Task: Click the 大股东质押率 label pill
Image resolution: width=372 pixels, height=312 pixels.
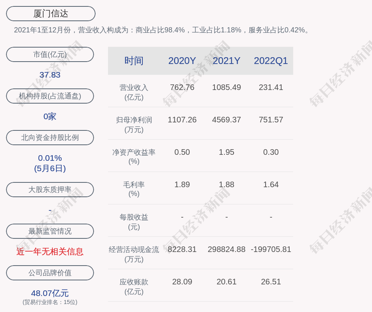Action: point(50,189)
